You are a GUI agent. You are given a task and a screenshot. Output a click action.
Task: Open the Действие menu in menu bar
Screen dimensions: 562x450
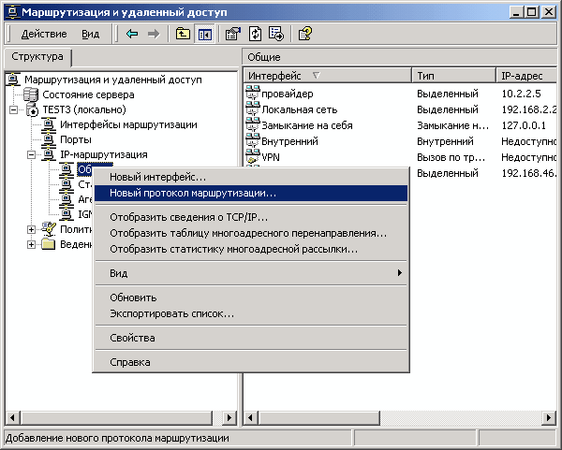click(x=43, y=34)
